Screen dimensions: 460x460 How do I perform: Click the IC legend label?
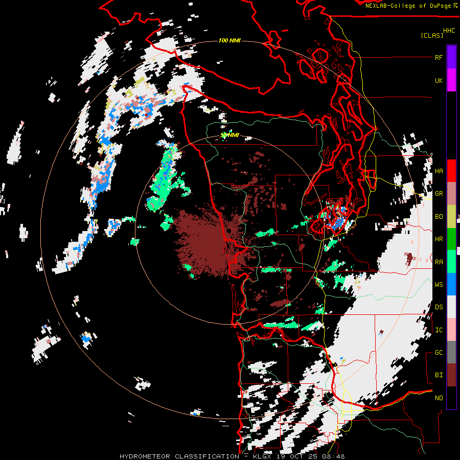point(439,330)
